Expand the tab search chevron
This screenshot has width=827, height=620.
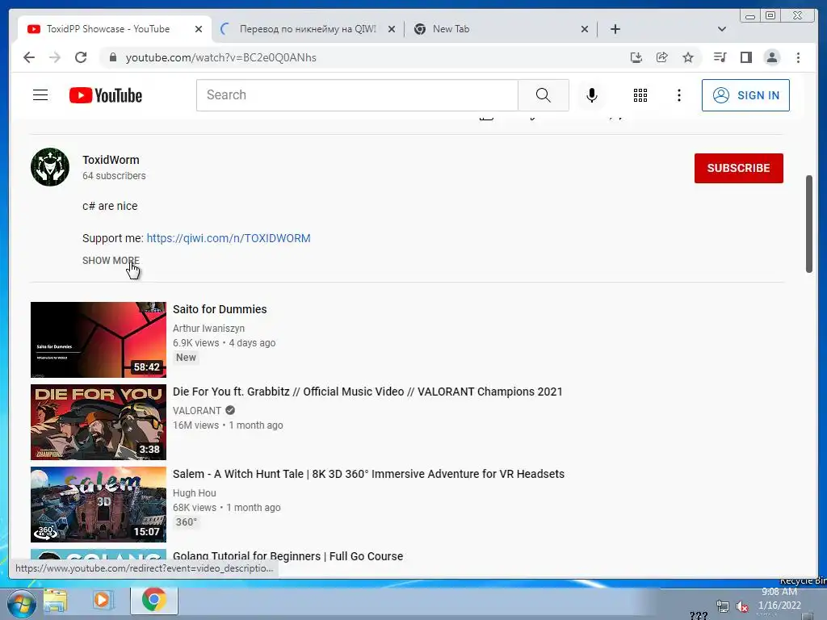pyautogui.click(x=722, y=29)
